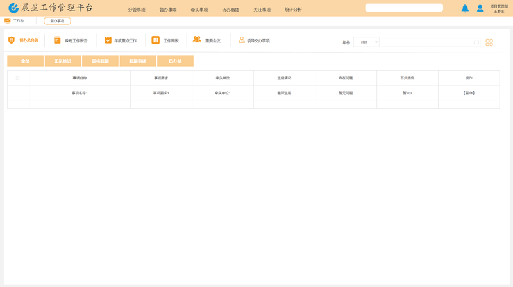Screen dimensions: 513x287
Task: Open the user profile avatar icon
Action: click(480, 8)
